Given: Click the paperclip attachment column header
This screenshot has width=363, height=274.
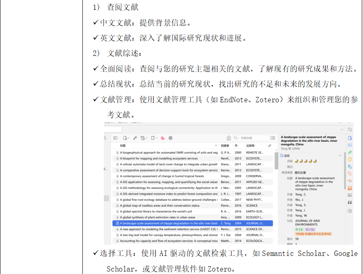Looking at the screenshot, I should click(269, 146).
